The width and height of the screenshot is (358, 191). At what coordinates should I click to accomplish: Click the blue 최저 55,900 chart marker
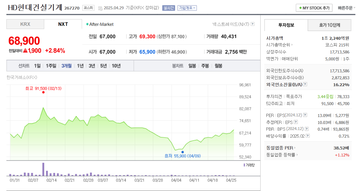point(183,152)
